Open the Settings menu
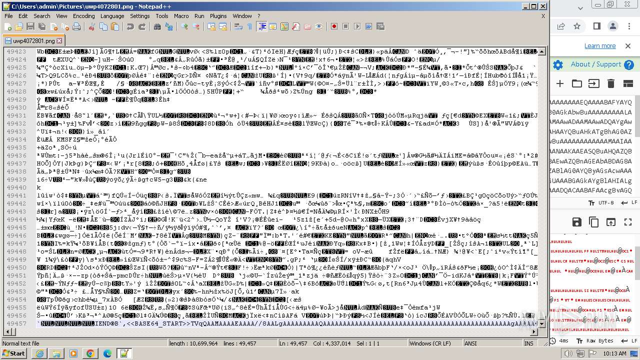 click(139, 16)
